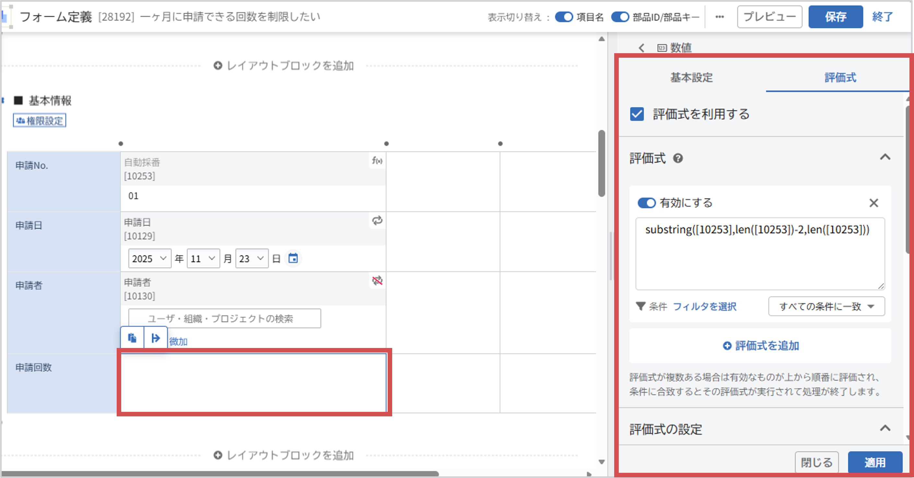This screenshot has width=914, height=478.
Task: Toggle the 有効にする switch
Action: coord(647,203)
